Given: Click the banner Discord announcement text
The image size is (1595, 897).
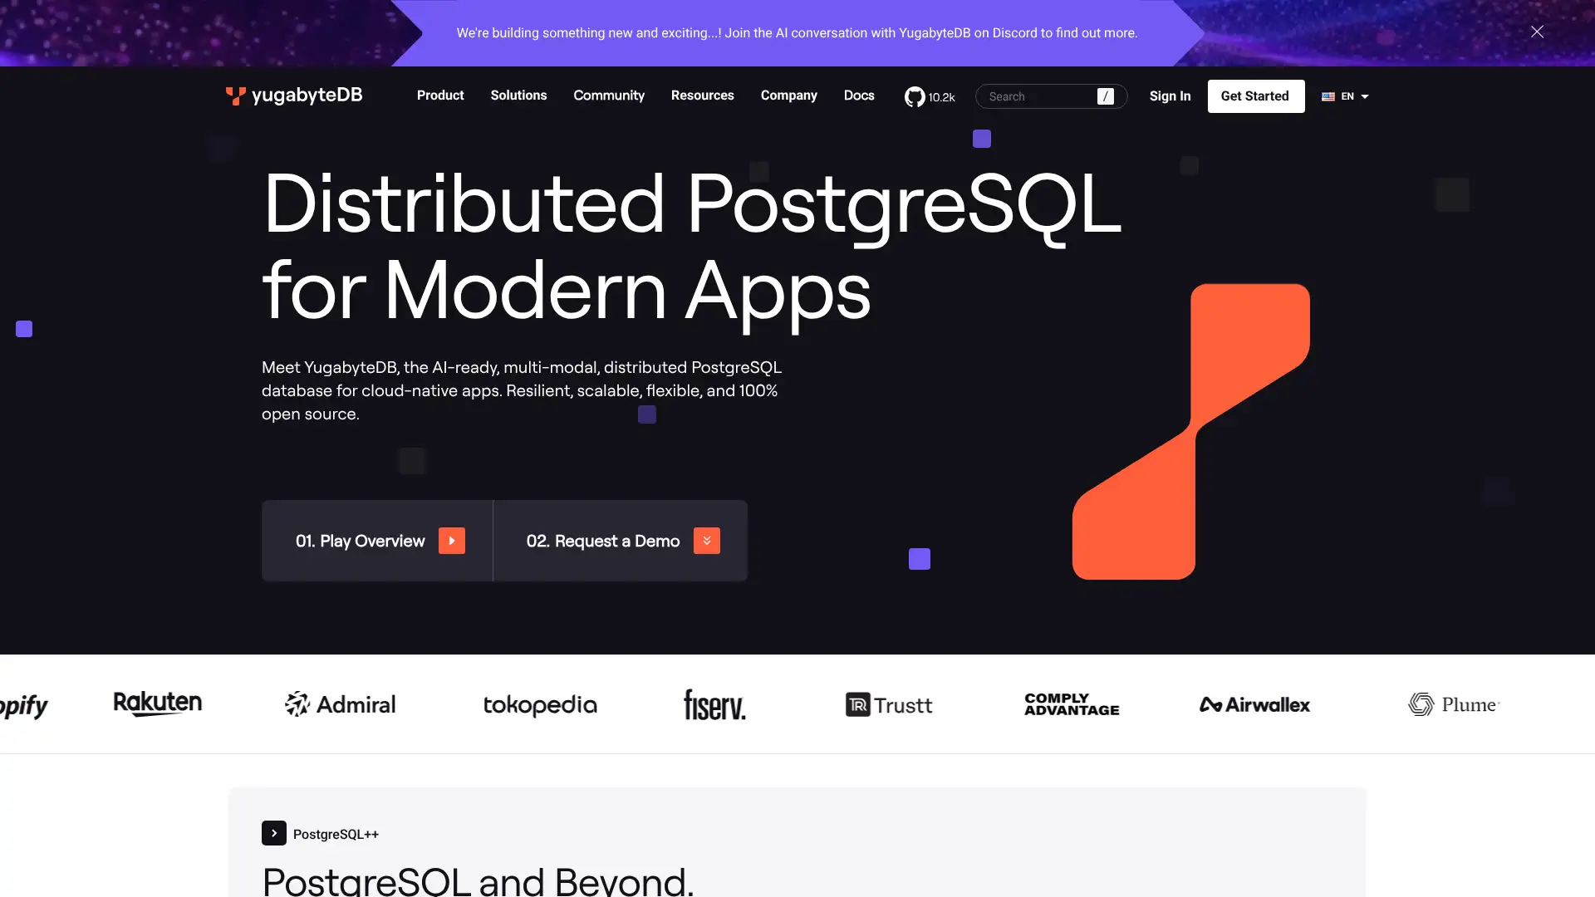Looking at the screenshot, I should pyautogui.click(x=797, y=33).
